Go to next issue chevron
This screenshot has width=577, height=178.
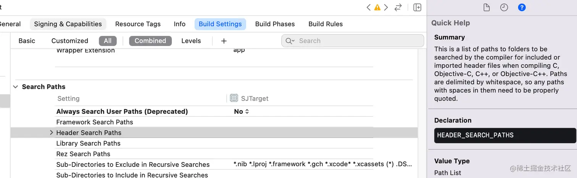pyautogui.click(x=386, y=8)
